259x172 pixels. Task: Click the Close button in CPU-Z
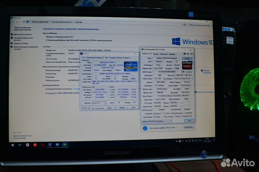coord(133,107)
